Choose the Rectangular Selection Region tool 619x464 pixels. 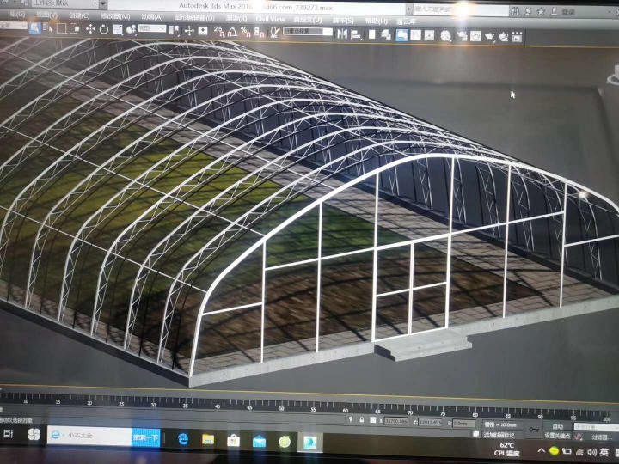(62, 28)
